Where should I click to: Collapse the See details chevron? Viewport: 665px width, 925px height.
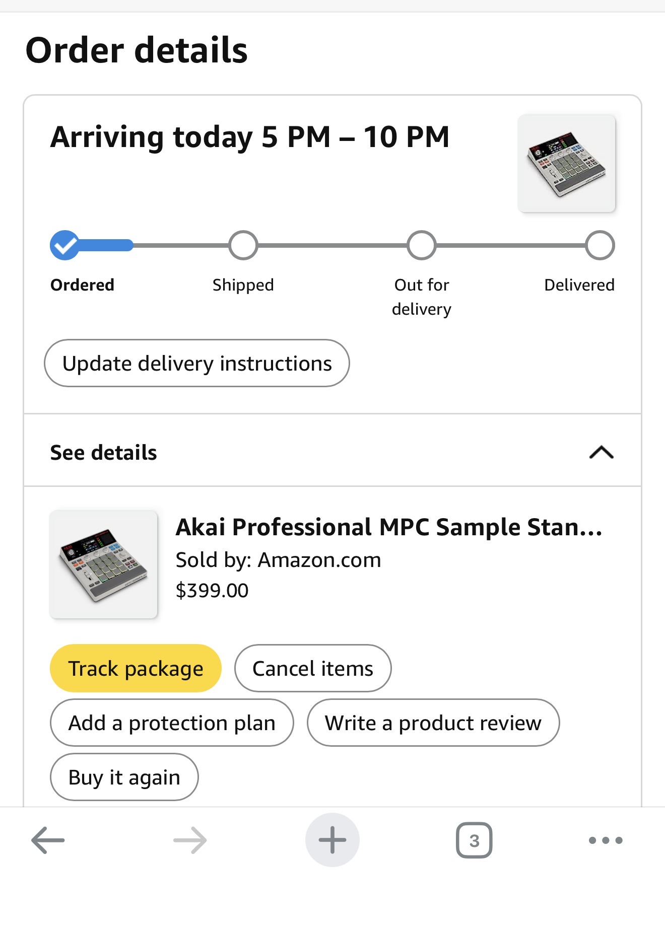(x=601, y=452)
